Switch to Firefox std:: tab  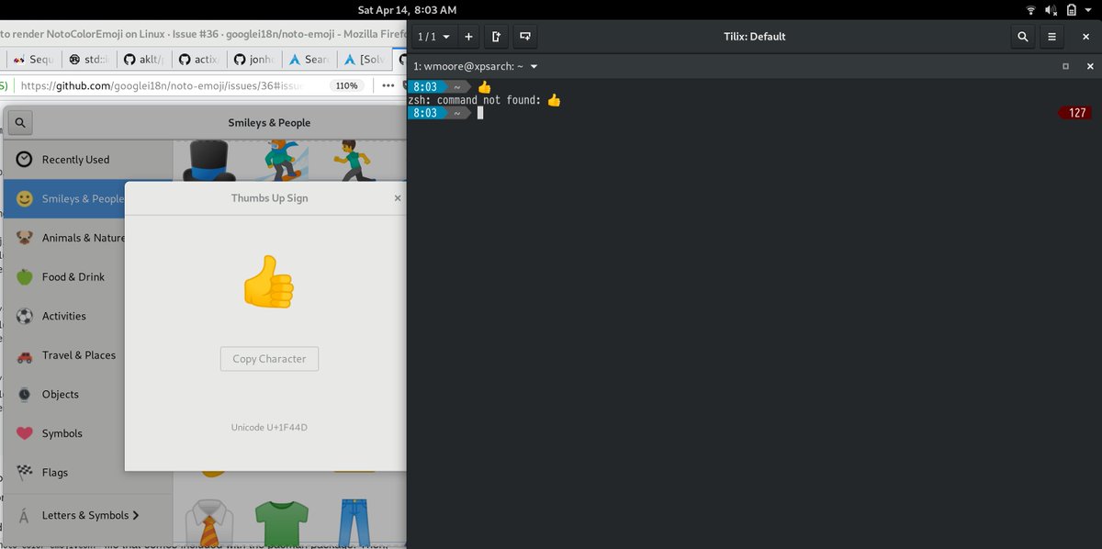(x=89, y=59)
